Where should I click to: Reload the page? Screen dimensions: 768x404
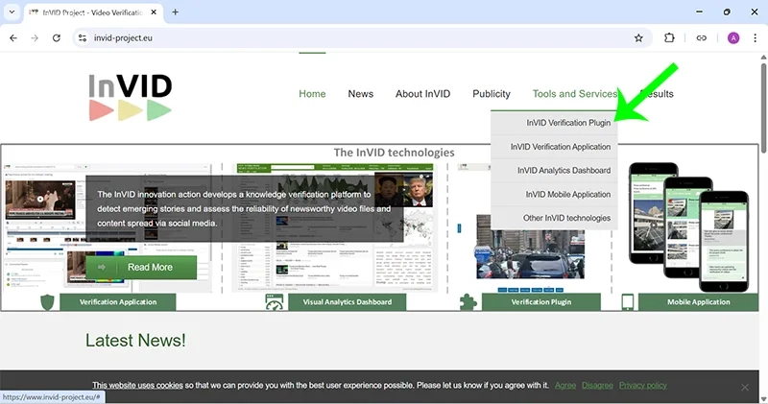tap(57, 38)
